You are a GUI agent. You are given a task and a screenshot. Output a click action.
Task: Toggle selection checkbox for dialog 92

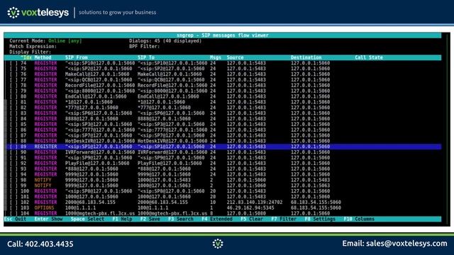(x=13, y=164)
